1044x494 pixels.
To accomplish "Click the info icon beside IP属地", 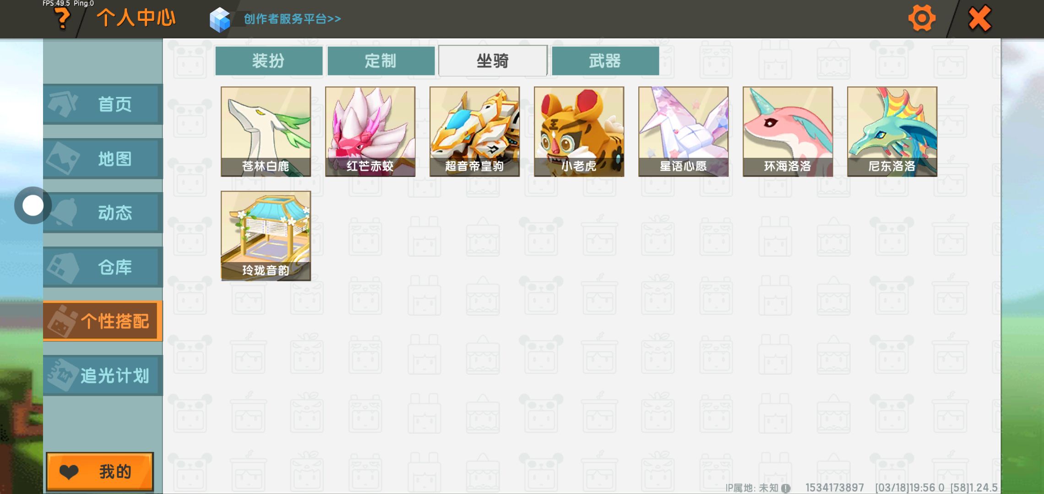I will click(x=786, y=488).
